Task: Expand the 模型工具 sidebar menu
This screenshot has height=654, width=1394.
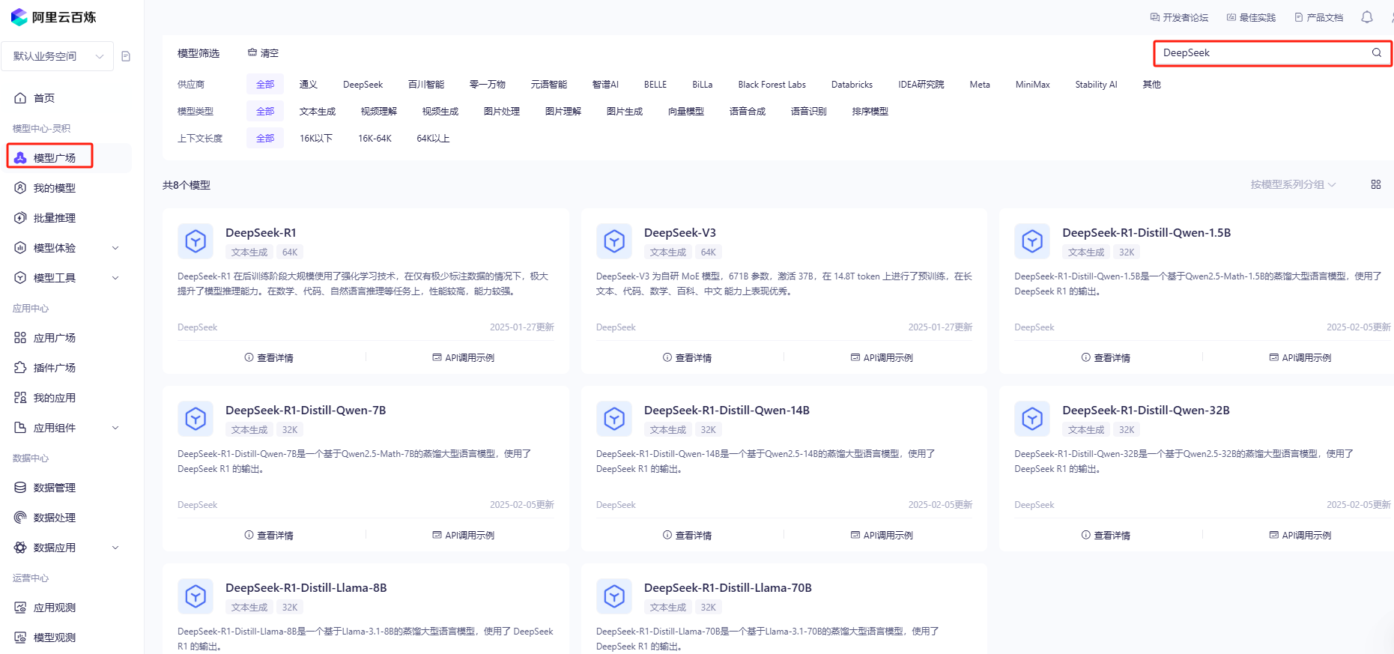Action: tap(115, 278)
